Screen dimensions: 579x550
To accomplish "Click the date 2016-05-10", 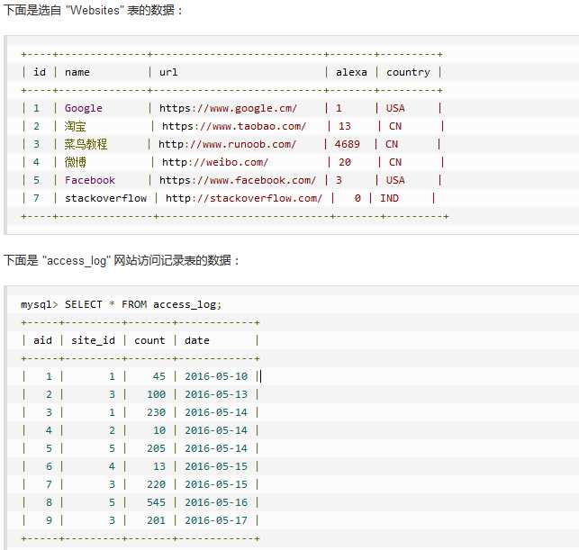I will 216,376.
